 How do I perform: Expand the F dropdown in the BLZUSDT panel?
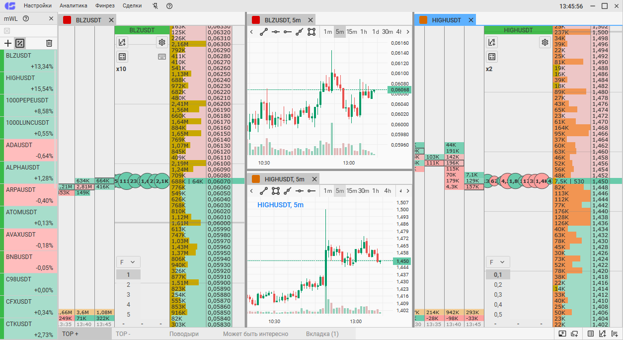[128, 262]
